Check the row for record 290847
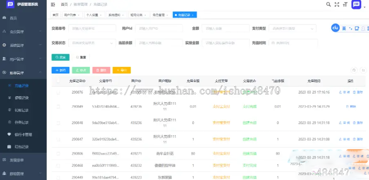 click(x=58, y=140)
